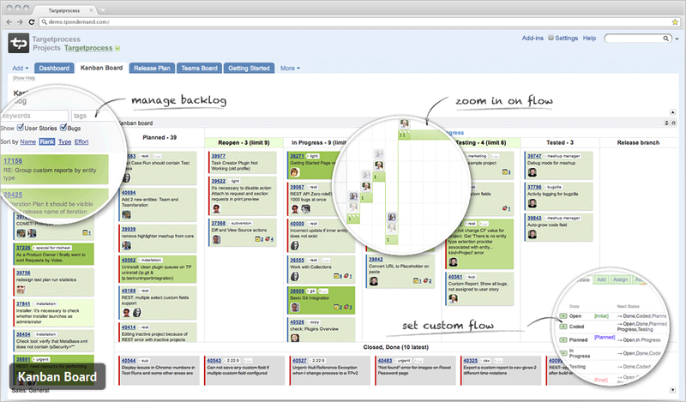Click the 'Closed, Done (10 latest)' heading
686x402 pixels.
pyautogui.click(x=395, y=347)
